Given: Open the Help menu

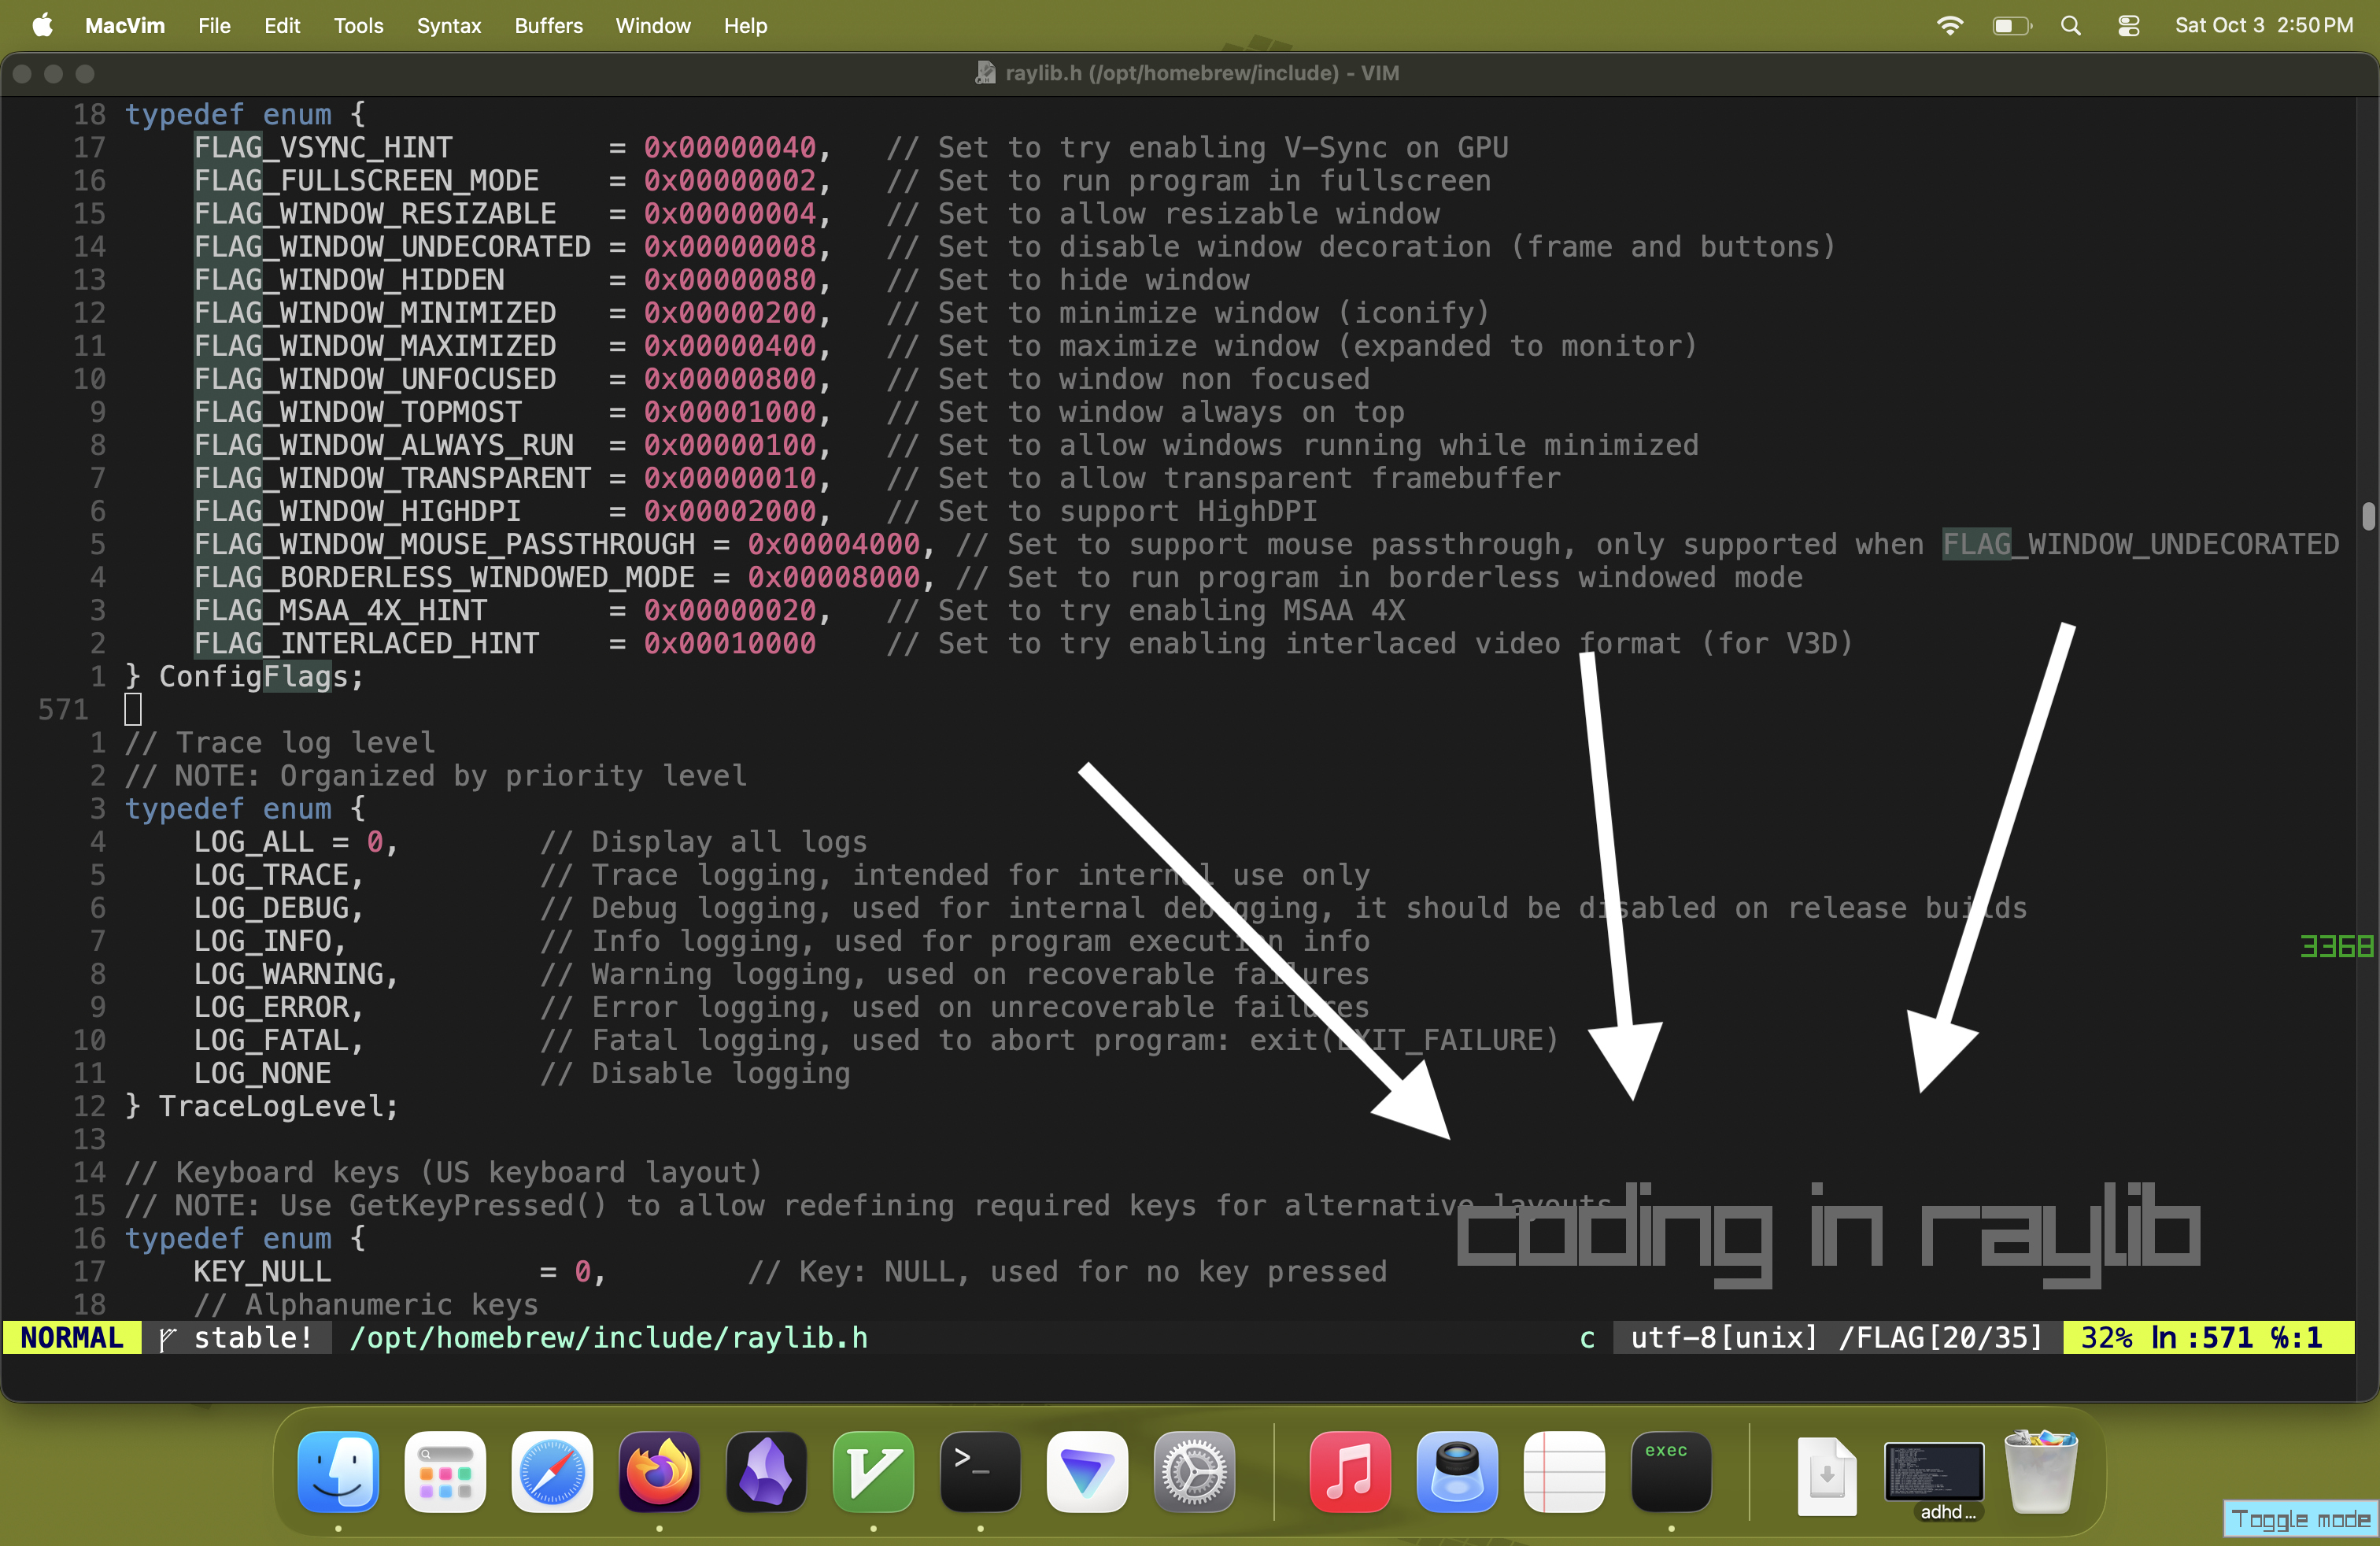Looking at the screenshot, I should tap(745, 25).
